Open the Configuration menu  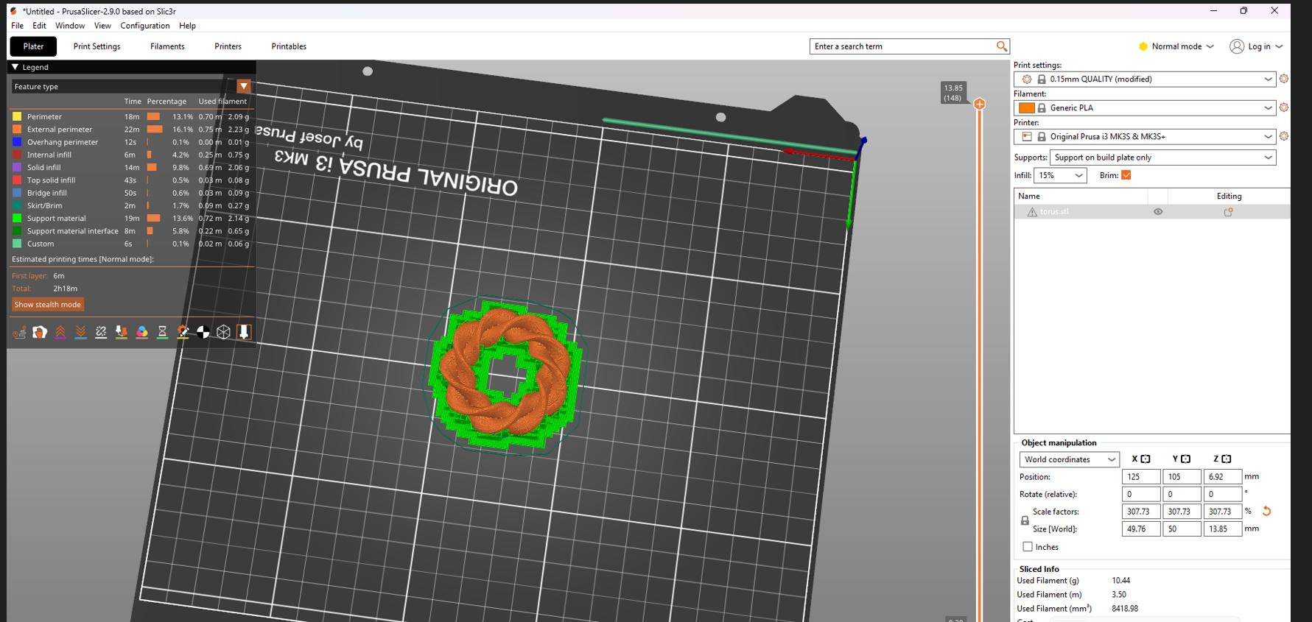145,26
